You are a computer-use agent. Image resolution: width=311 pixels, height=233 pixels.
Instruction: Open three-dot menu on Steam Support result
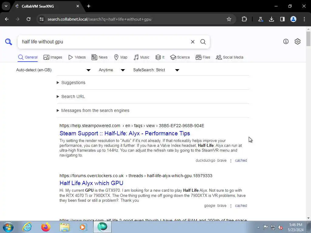click(231, 161)
